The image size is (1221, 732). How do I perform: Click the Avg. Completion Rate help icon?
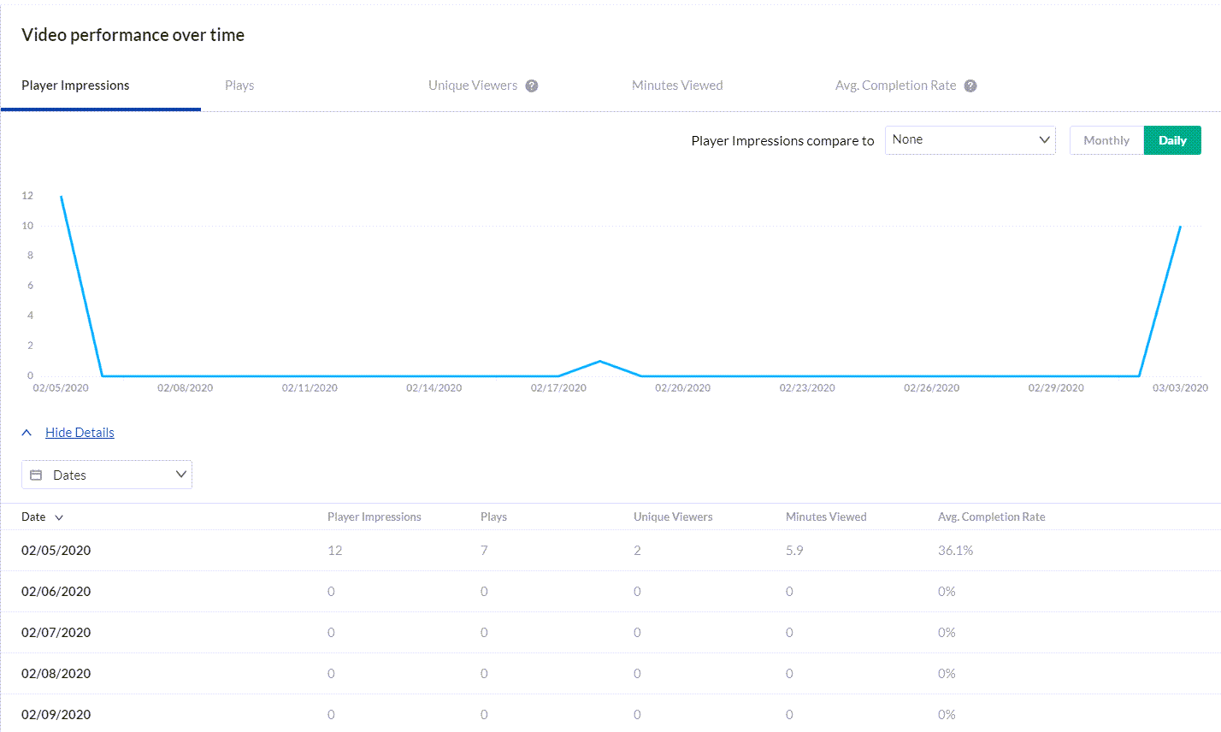[970, 86]
